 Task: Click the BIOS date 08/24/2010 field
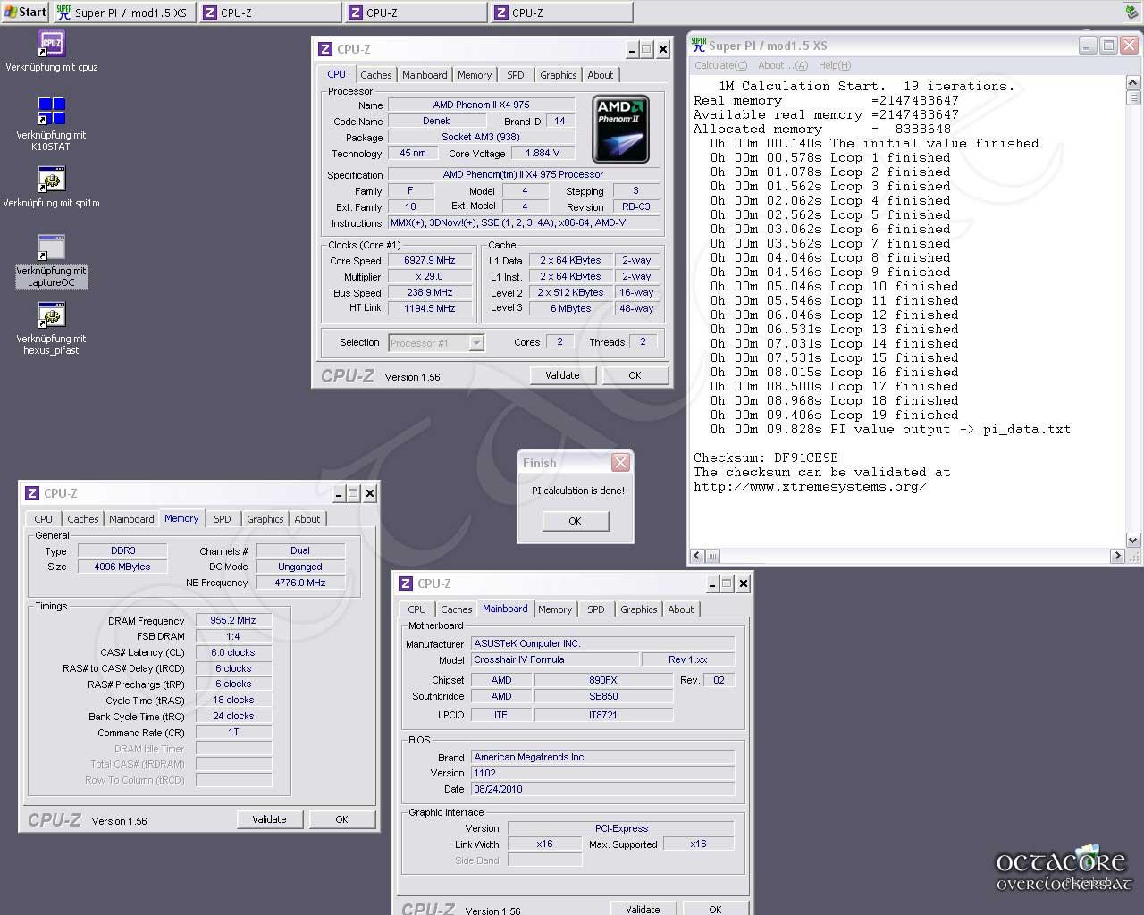(602, 789)
